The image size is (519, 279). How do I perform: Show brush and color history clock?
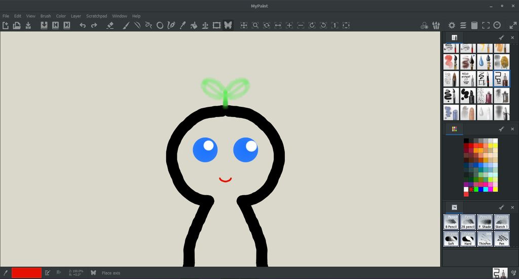point(497,25)
